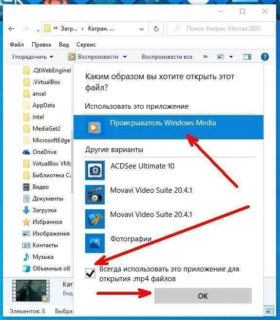Viewport: 280px width, 320px height.
Task: Select VirtualBox VMs folder
Action: 47,164
